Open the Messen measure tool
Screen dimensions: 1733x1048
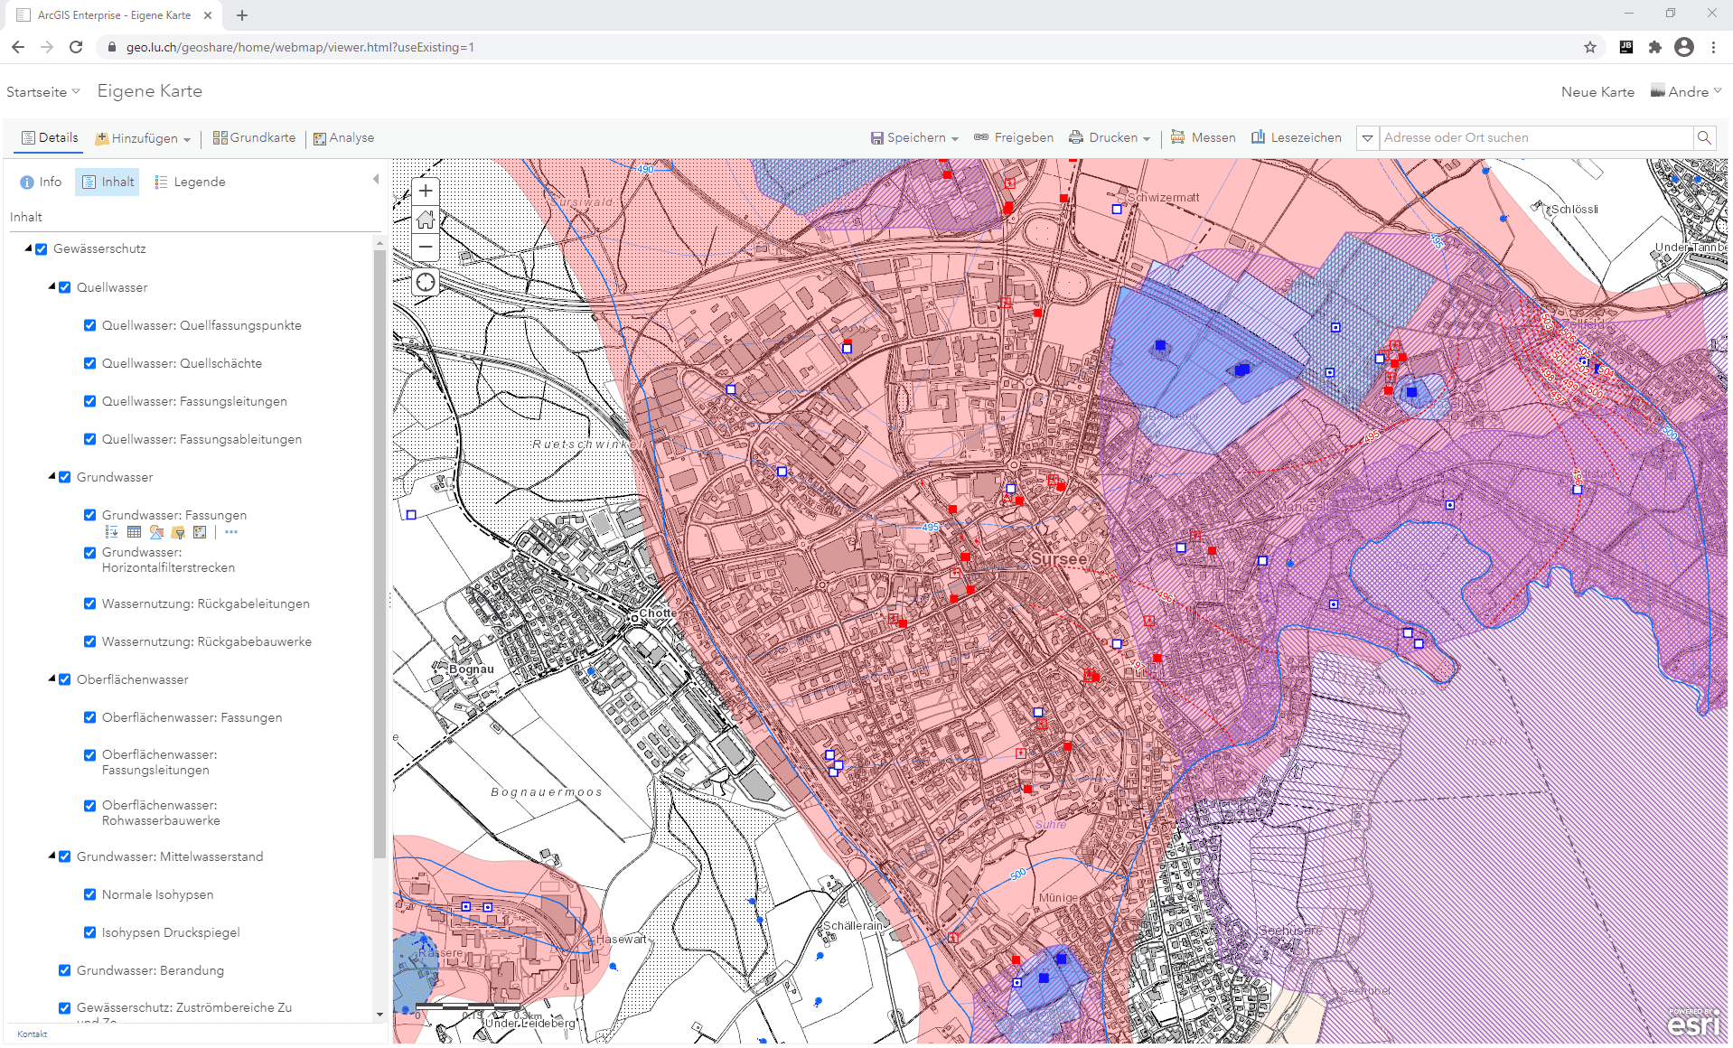coord(1203,138)
